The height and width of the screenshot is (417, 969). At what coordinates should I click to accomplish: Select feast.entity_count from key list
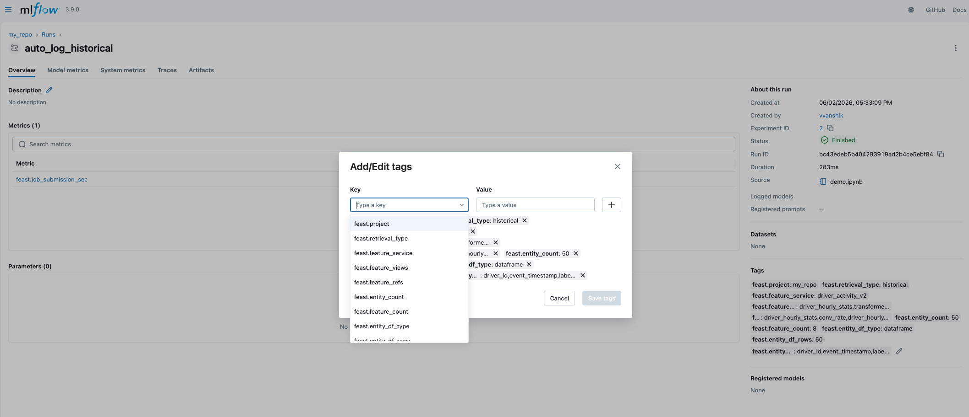(x=409, y=297)
